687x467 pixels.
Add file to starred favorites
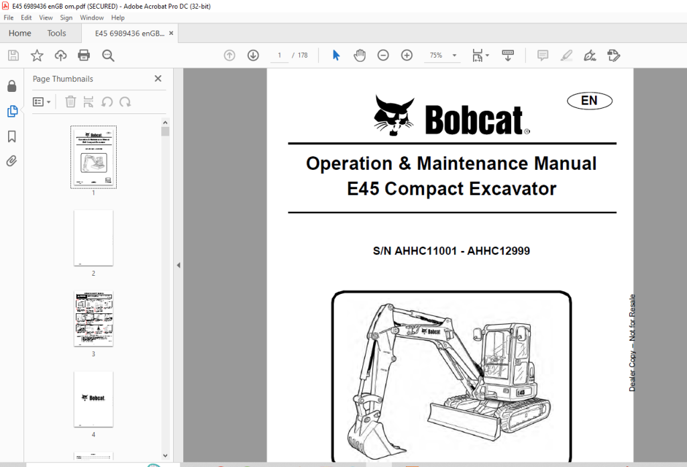[37, 55]
